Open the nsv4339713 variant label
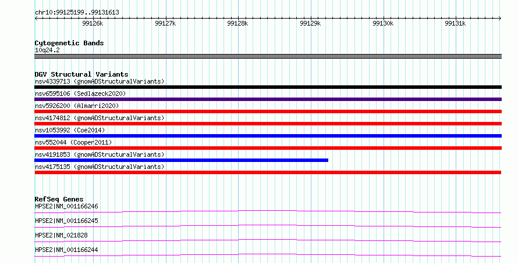This screenshot has height=263, width=518. point(100,81)
